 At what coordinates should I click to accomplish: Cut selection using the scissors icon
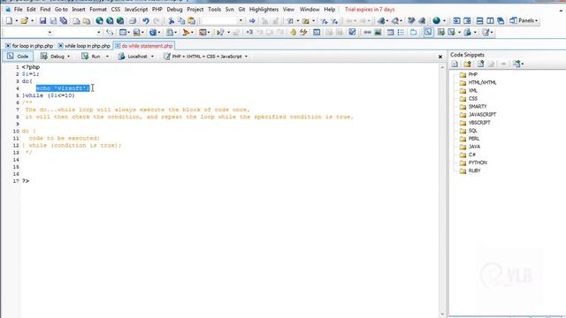tap(171, 21)
